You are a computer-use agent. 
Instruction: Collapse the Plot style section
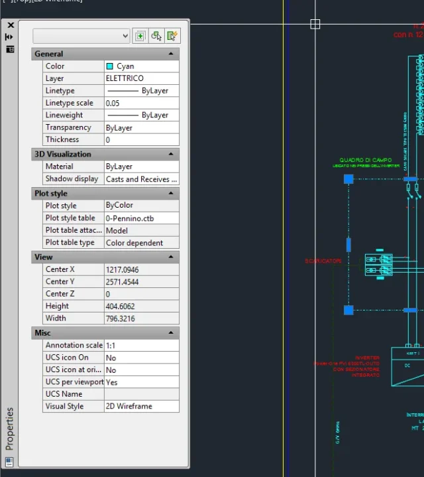click(171, 193)
